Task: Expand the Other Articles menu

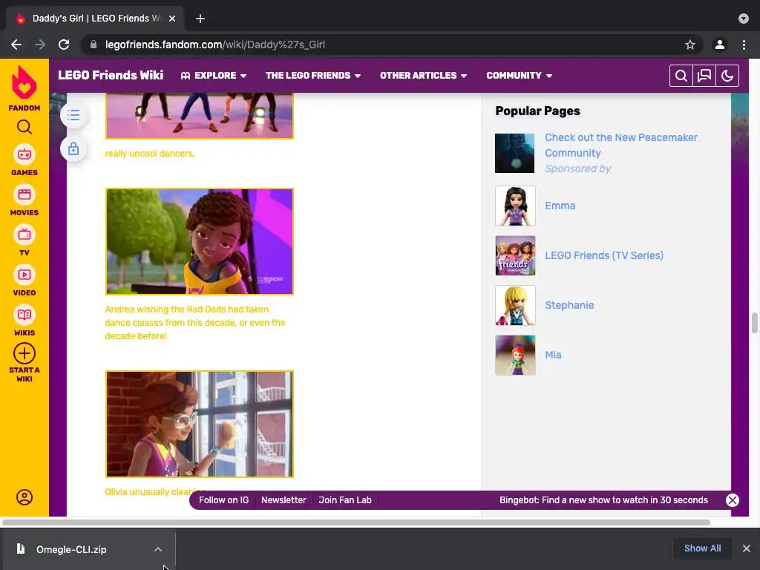Action: click(423, 76)
